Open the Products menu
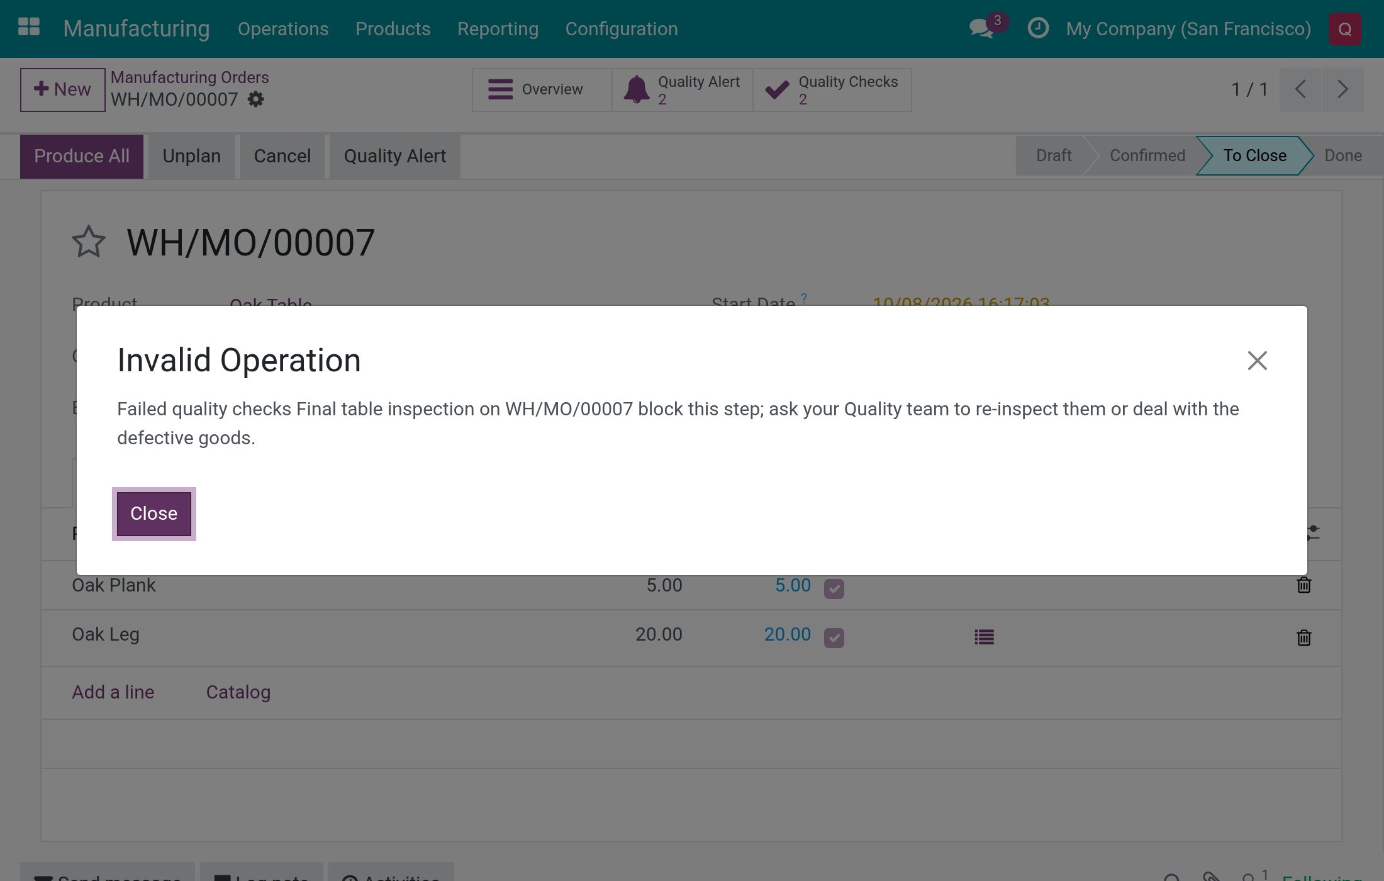Screen dimensions: 1384x881 click(393, 29)
